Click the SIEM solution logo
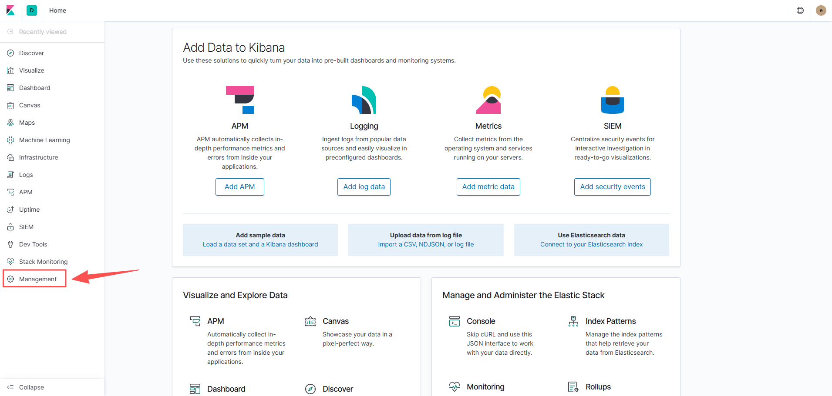 (x=612, y=100)
